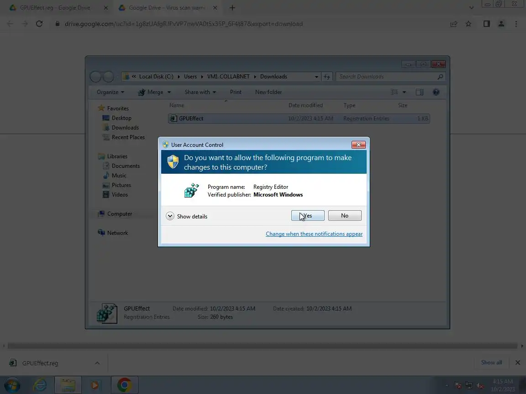Click volume icon in system tray
The height and width of the screenshot is (394, 526).
(480, 385)
